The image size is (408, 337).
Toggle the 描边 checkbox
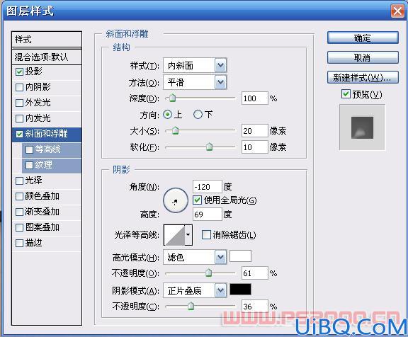click(x=20, y=244)
